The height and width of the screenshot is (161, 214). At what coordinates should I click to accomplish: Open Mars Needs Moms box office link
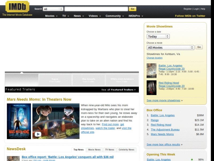162,134
